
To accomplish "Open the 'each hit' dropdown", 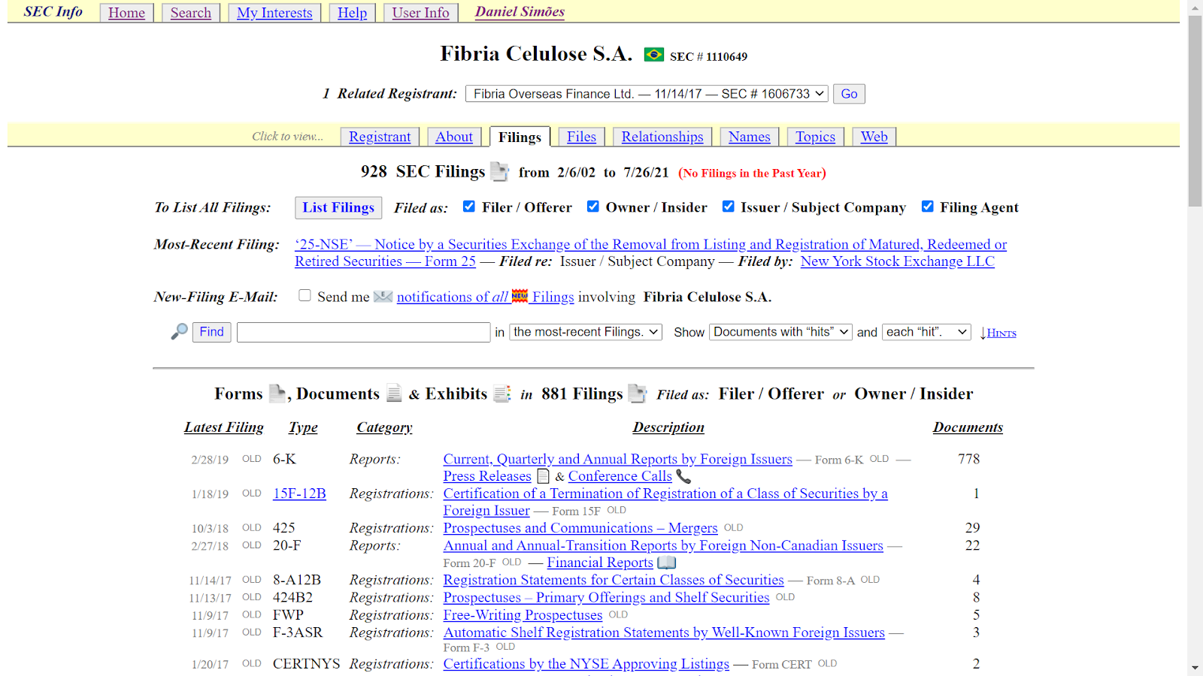I will 927,332.
